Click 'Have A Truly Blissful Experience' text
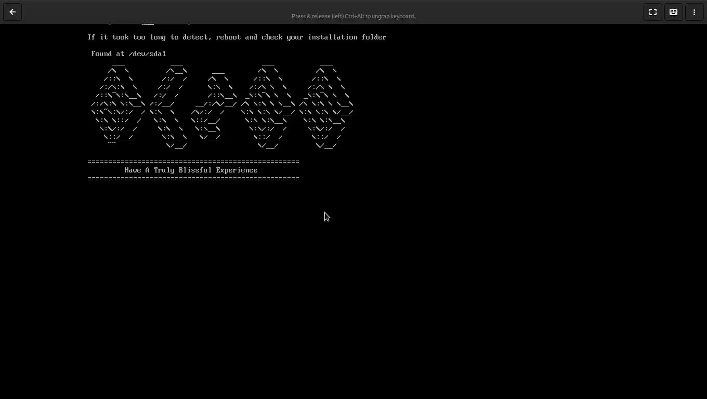The width and height of the screenshot is (707, 399). 191,170
